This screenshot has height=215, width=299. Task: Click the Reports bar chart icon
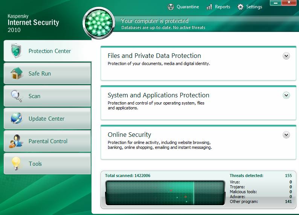coord(209,7)
